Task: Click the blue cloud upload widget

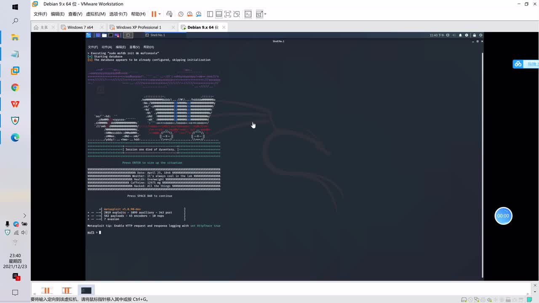Action: [x=526, y=64]
